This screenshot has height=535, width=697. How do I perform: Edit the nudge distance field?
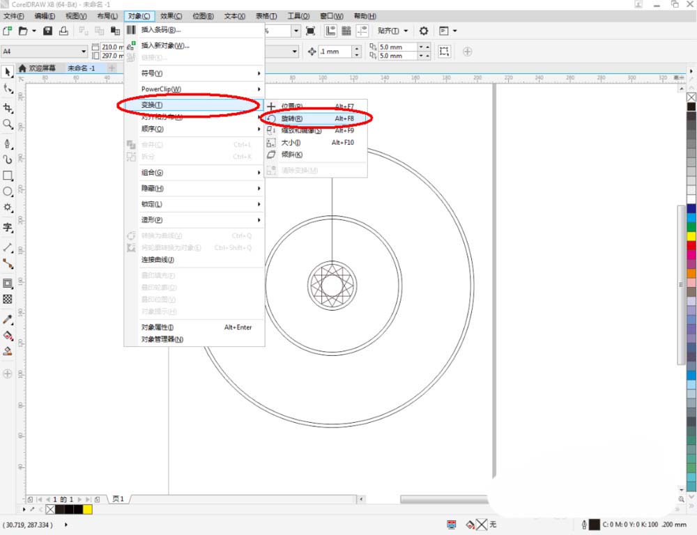pos(335,51)
